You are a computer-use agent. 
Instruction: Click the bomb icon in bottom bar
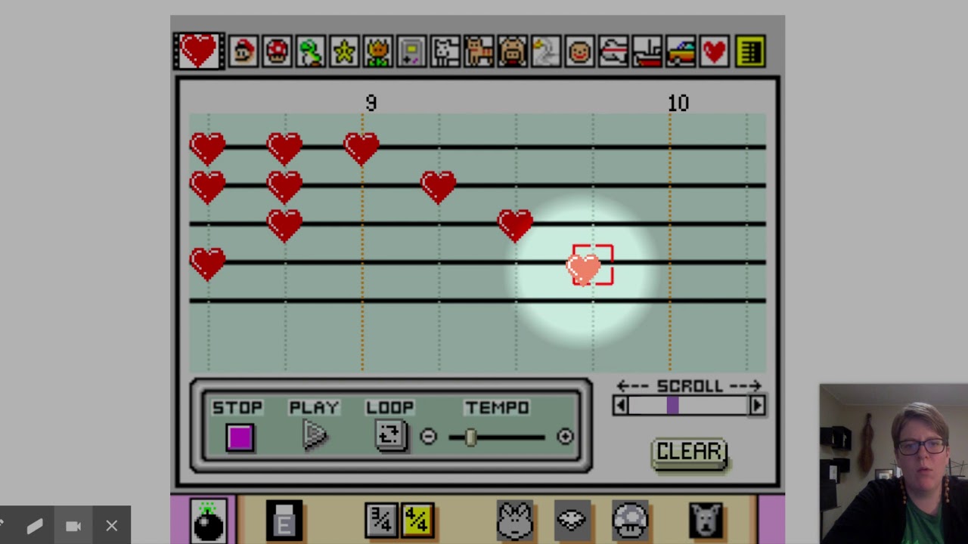[x=209, y=521]
